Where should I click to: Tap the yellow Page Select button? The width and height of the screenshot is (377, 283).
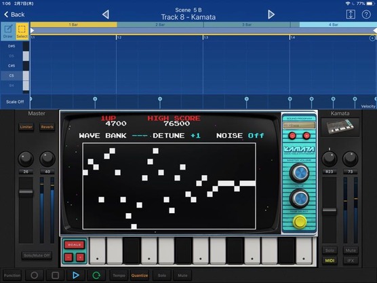(x=300, y=222)
